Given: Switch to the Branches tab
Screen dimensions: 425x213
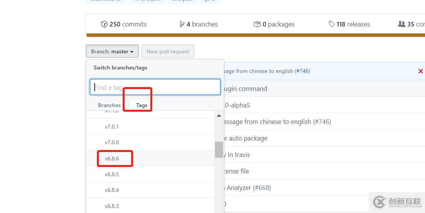Looking at the screenshot, I should pyautogui.click(x=109, y=106).
